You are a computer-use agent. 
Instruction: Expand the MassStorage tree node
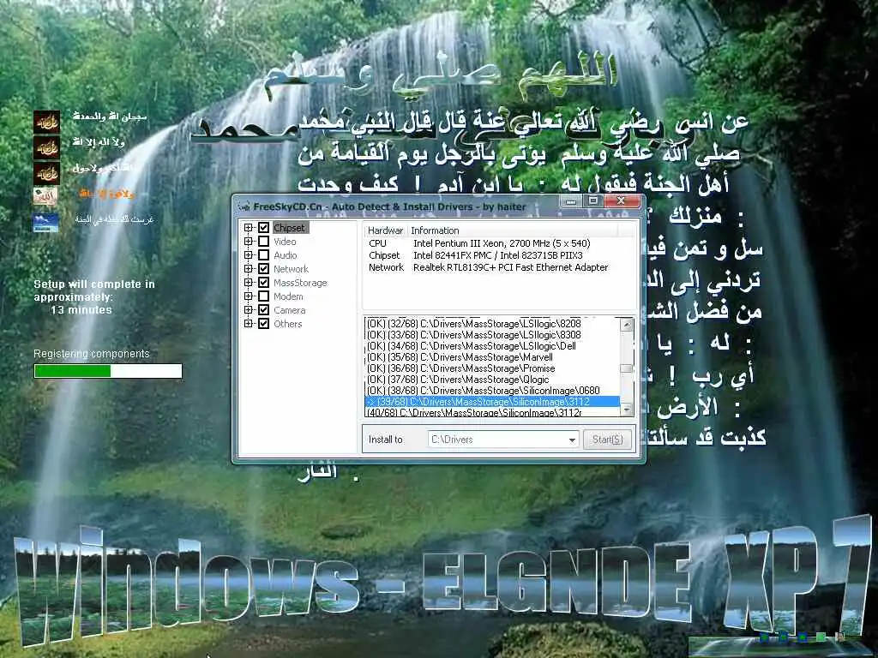[248, 283]
